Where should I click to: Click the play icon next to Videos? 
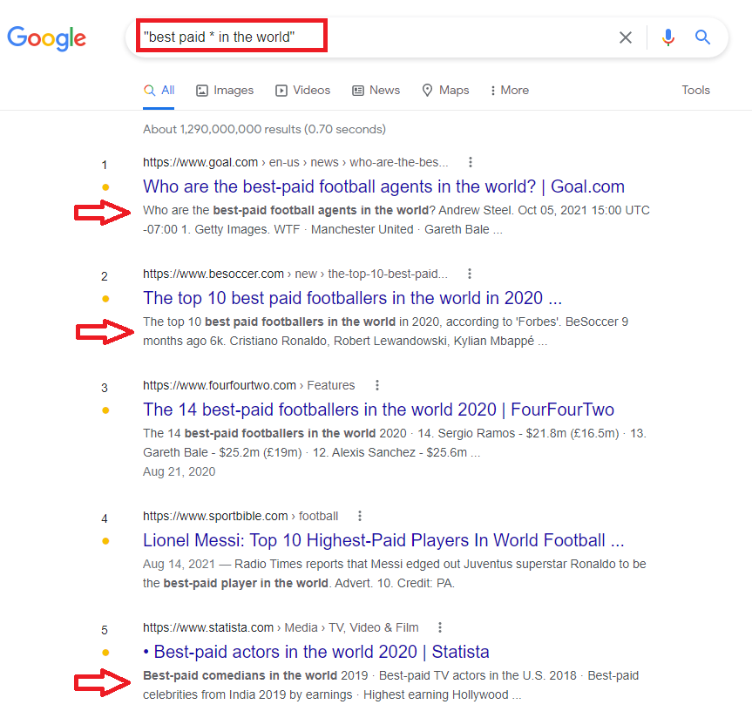(x=281, y=90)
